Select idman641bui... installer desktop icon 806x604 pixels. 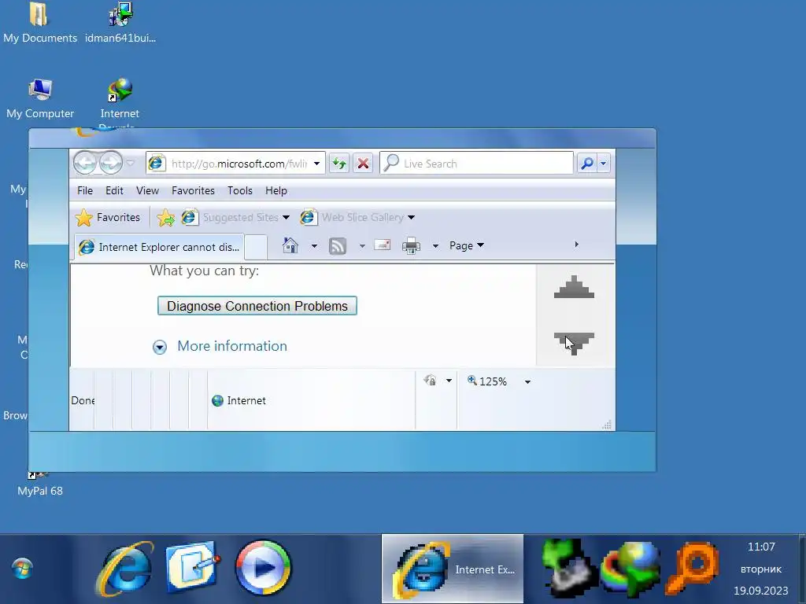120,23
